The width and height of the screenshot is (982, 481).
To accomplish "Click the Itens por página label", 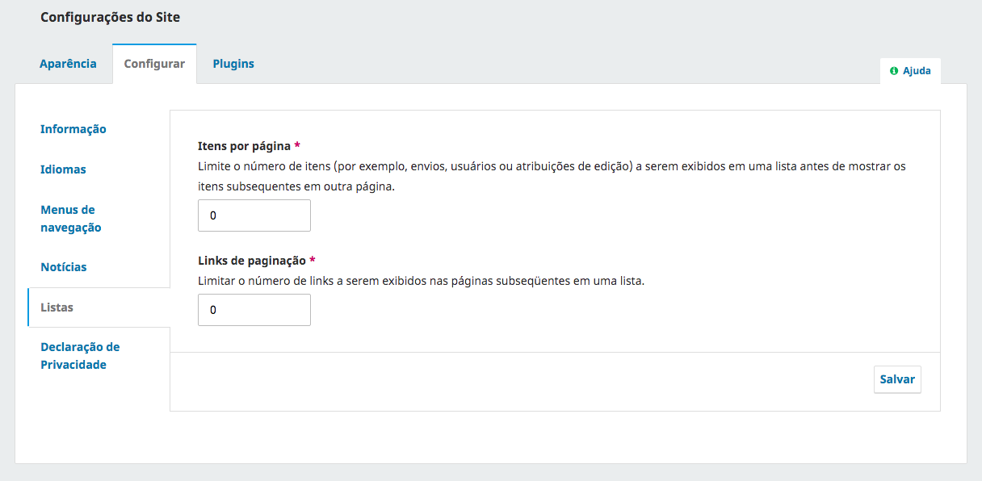I will coord(244,146).
